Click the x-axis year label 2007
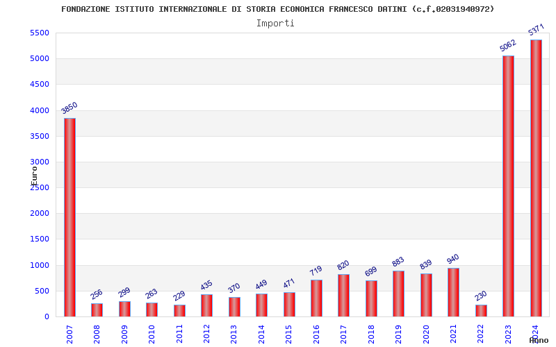 [x=69, y=335]
